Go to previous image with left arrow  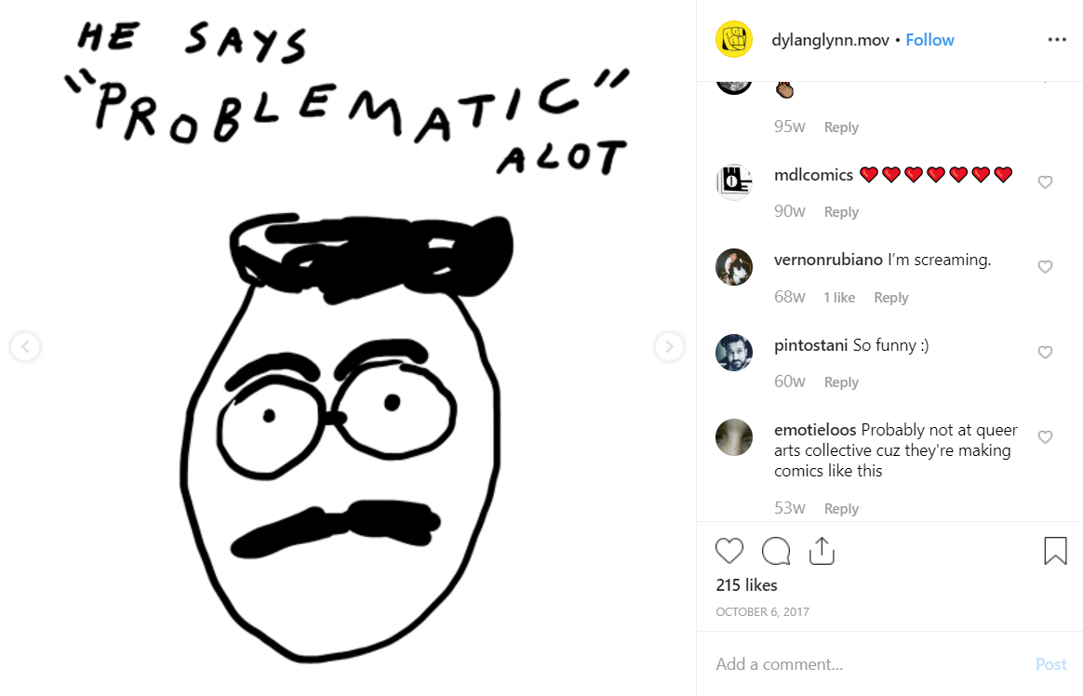coord(25,347)
